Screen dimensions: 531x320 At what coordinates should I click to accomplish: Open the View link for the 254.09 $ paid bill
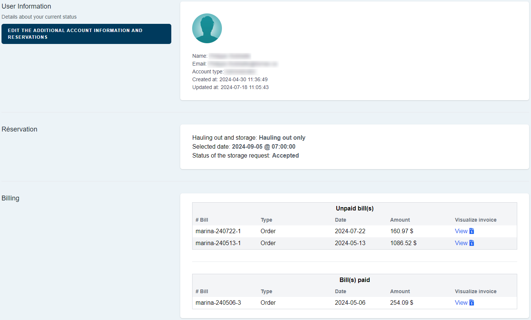tap(461, 302)
